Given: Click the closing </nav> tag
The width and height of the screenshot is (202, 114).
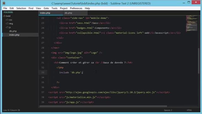Looking at the screenshot, I should [55, 48].
